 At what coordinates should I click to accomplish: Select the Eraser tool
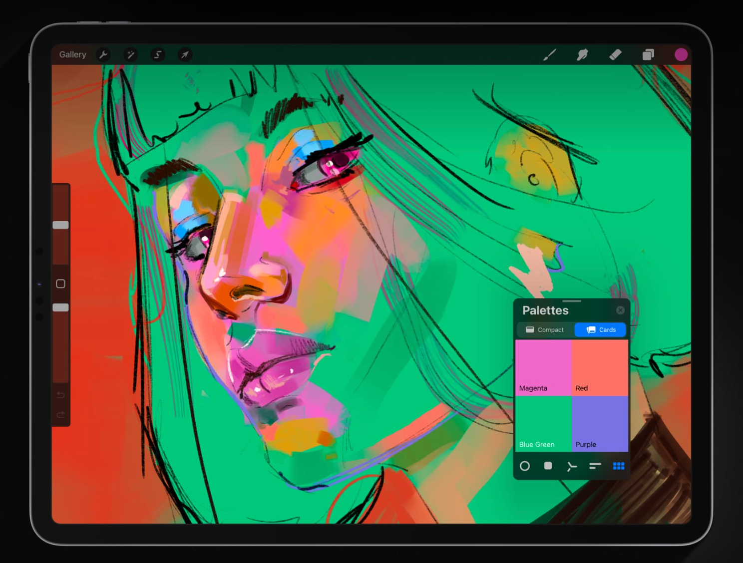(x=615, y=55)
